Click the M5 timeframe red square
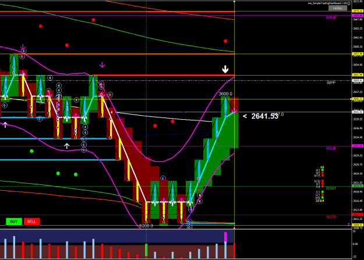Image resolution: width=364 pixels, height=260 pixels. [323, 173]
